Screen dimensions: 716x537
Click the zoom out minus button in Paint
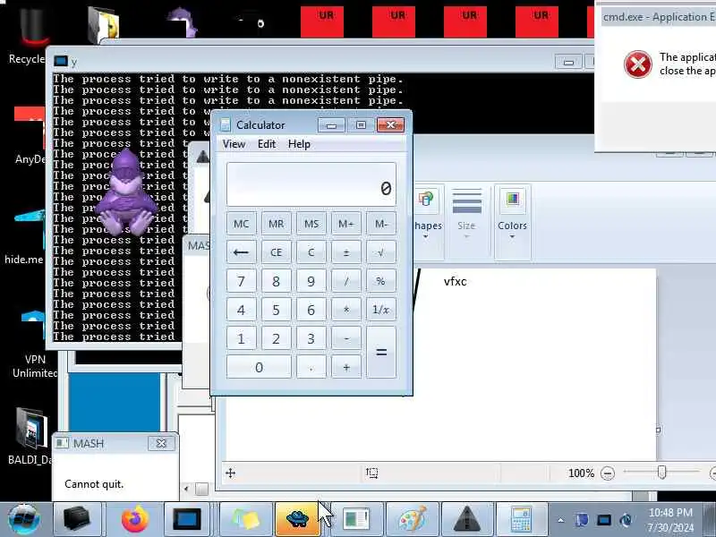pos(608,473)
